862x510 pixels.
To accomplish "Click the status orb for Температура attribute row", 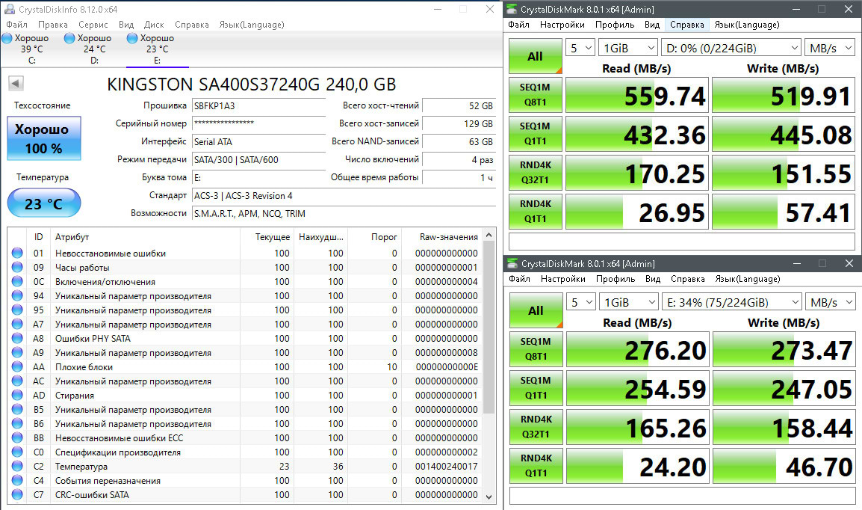I will pyautogui.click(x=17, y=467).
